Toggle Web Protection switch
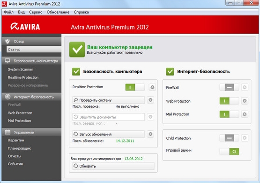The height and width of the screenshot is (183, 260). point(229,101)
